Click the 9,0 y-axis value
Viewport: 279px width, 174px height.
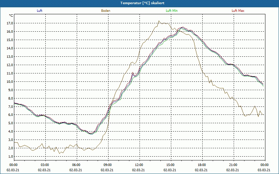point(11,90)
